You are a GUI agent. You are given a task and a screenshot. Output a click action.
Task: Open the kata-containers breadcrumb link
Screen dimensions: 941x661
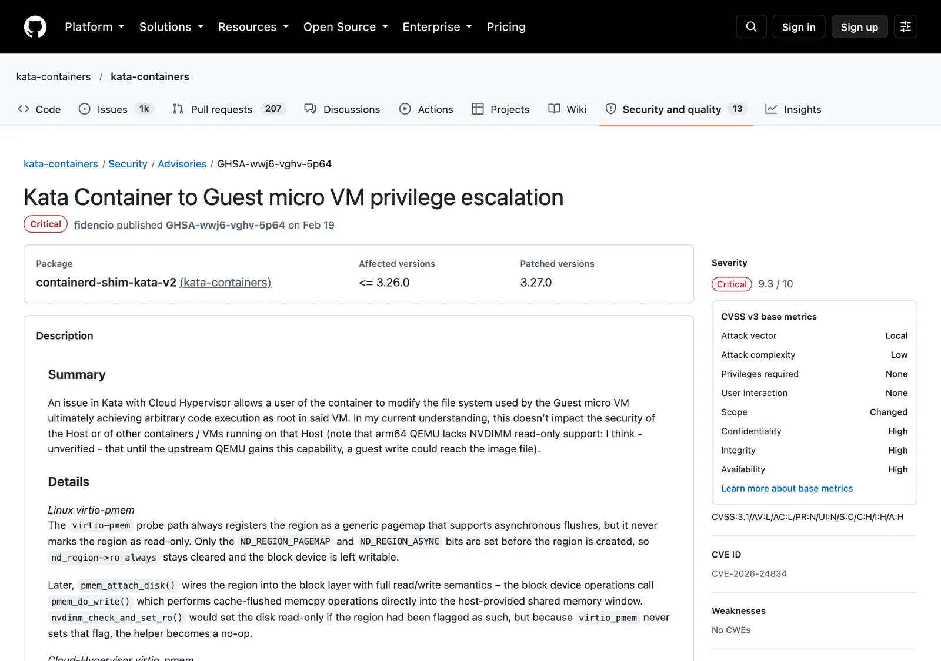click(x=61, y=164)
